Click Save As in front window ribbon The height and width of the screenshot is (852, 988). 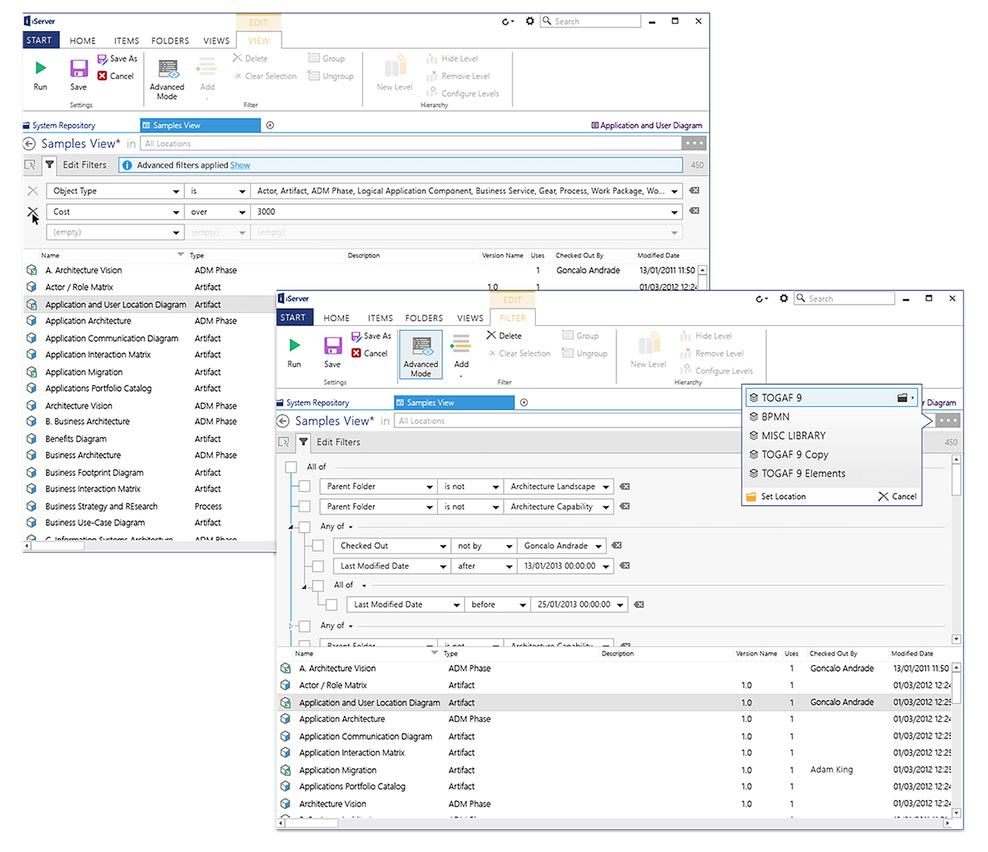point(371,336)
